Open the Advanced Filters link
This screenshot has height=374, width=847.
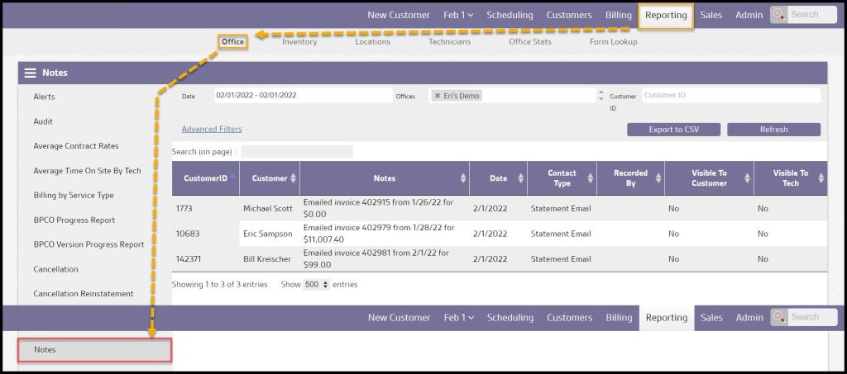212,130
